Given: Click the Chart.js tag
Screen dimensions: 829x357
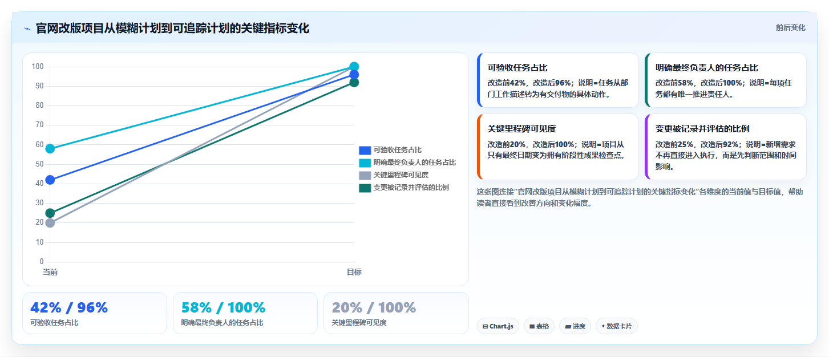Looking at the screenshot, I should [x=498, y=326].
